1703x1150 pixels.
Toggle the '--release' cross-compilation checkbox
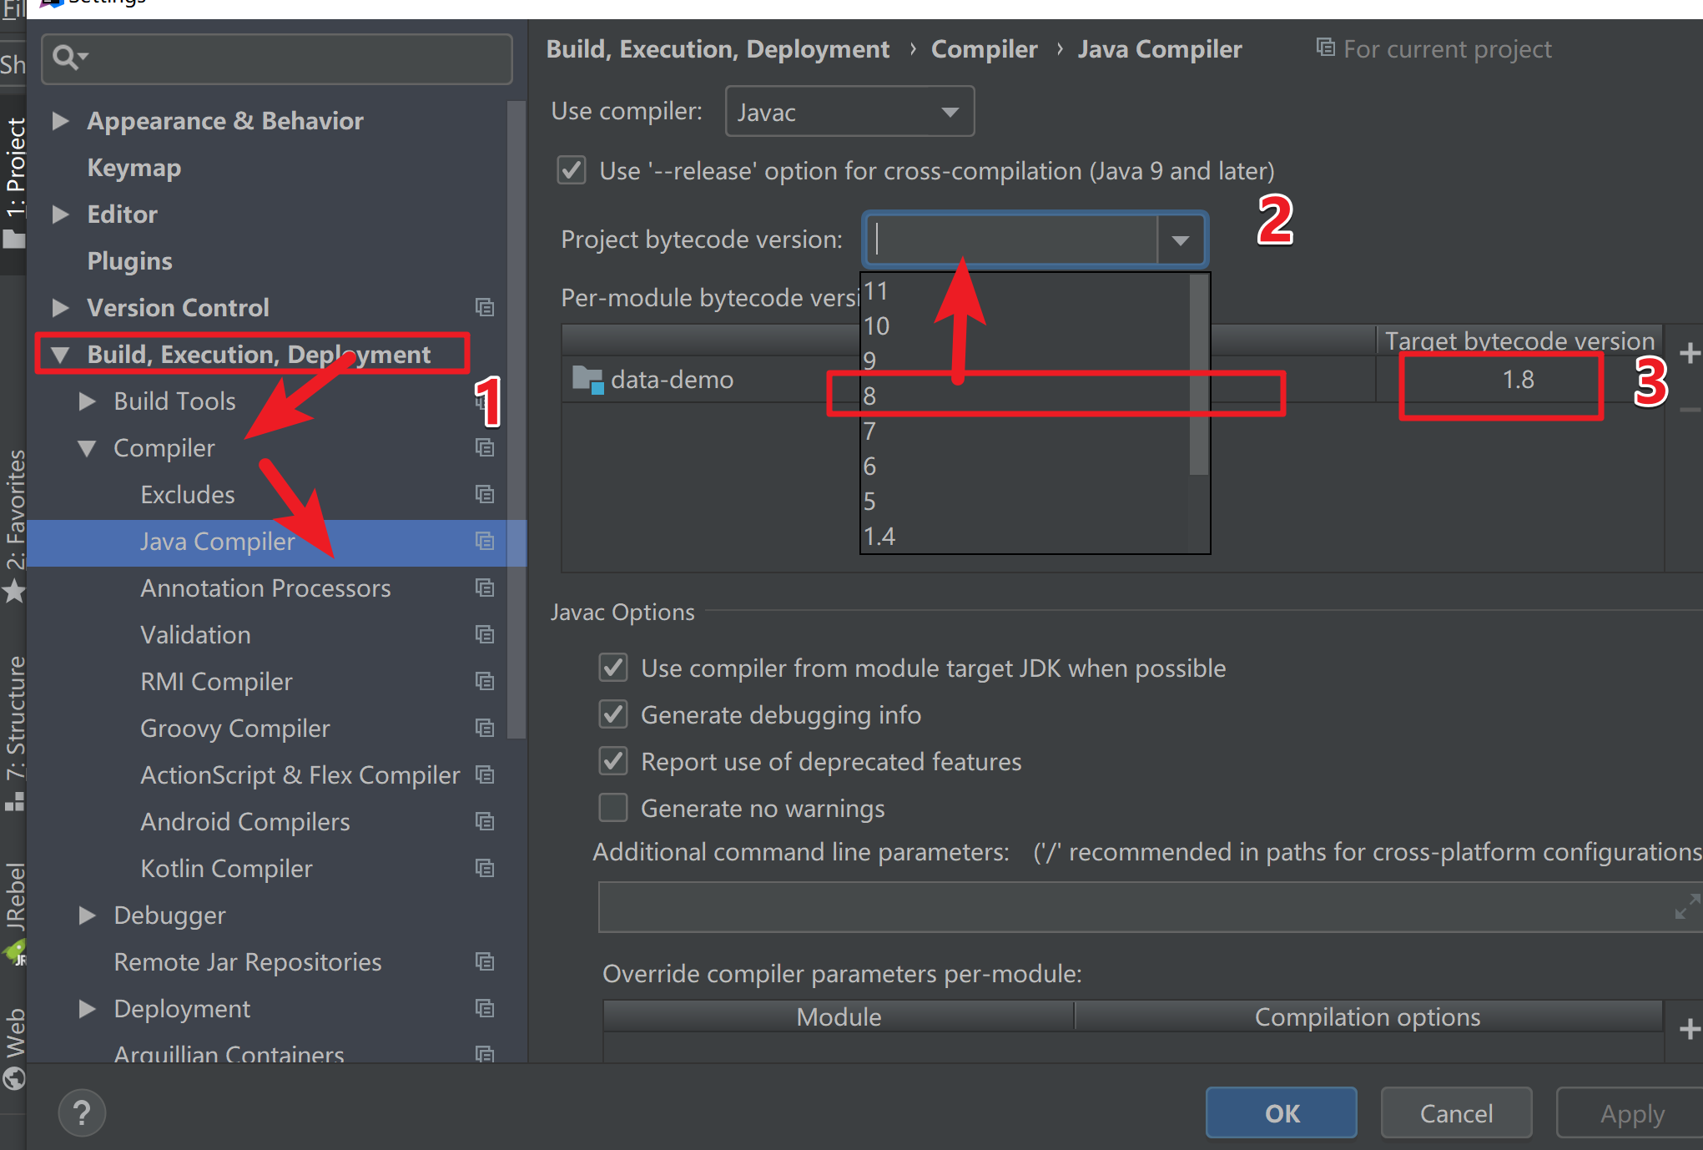[x=572, y=171]
